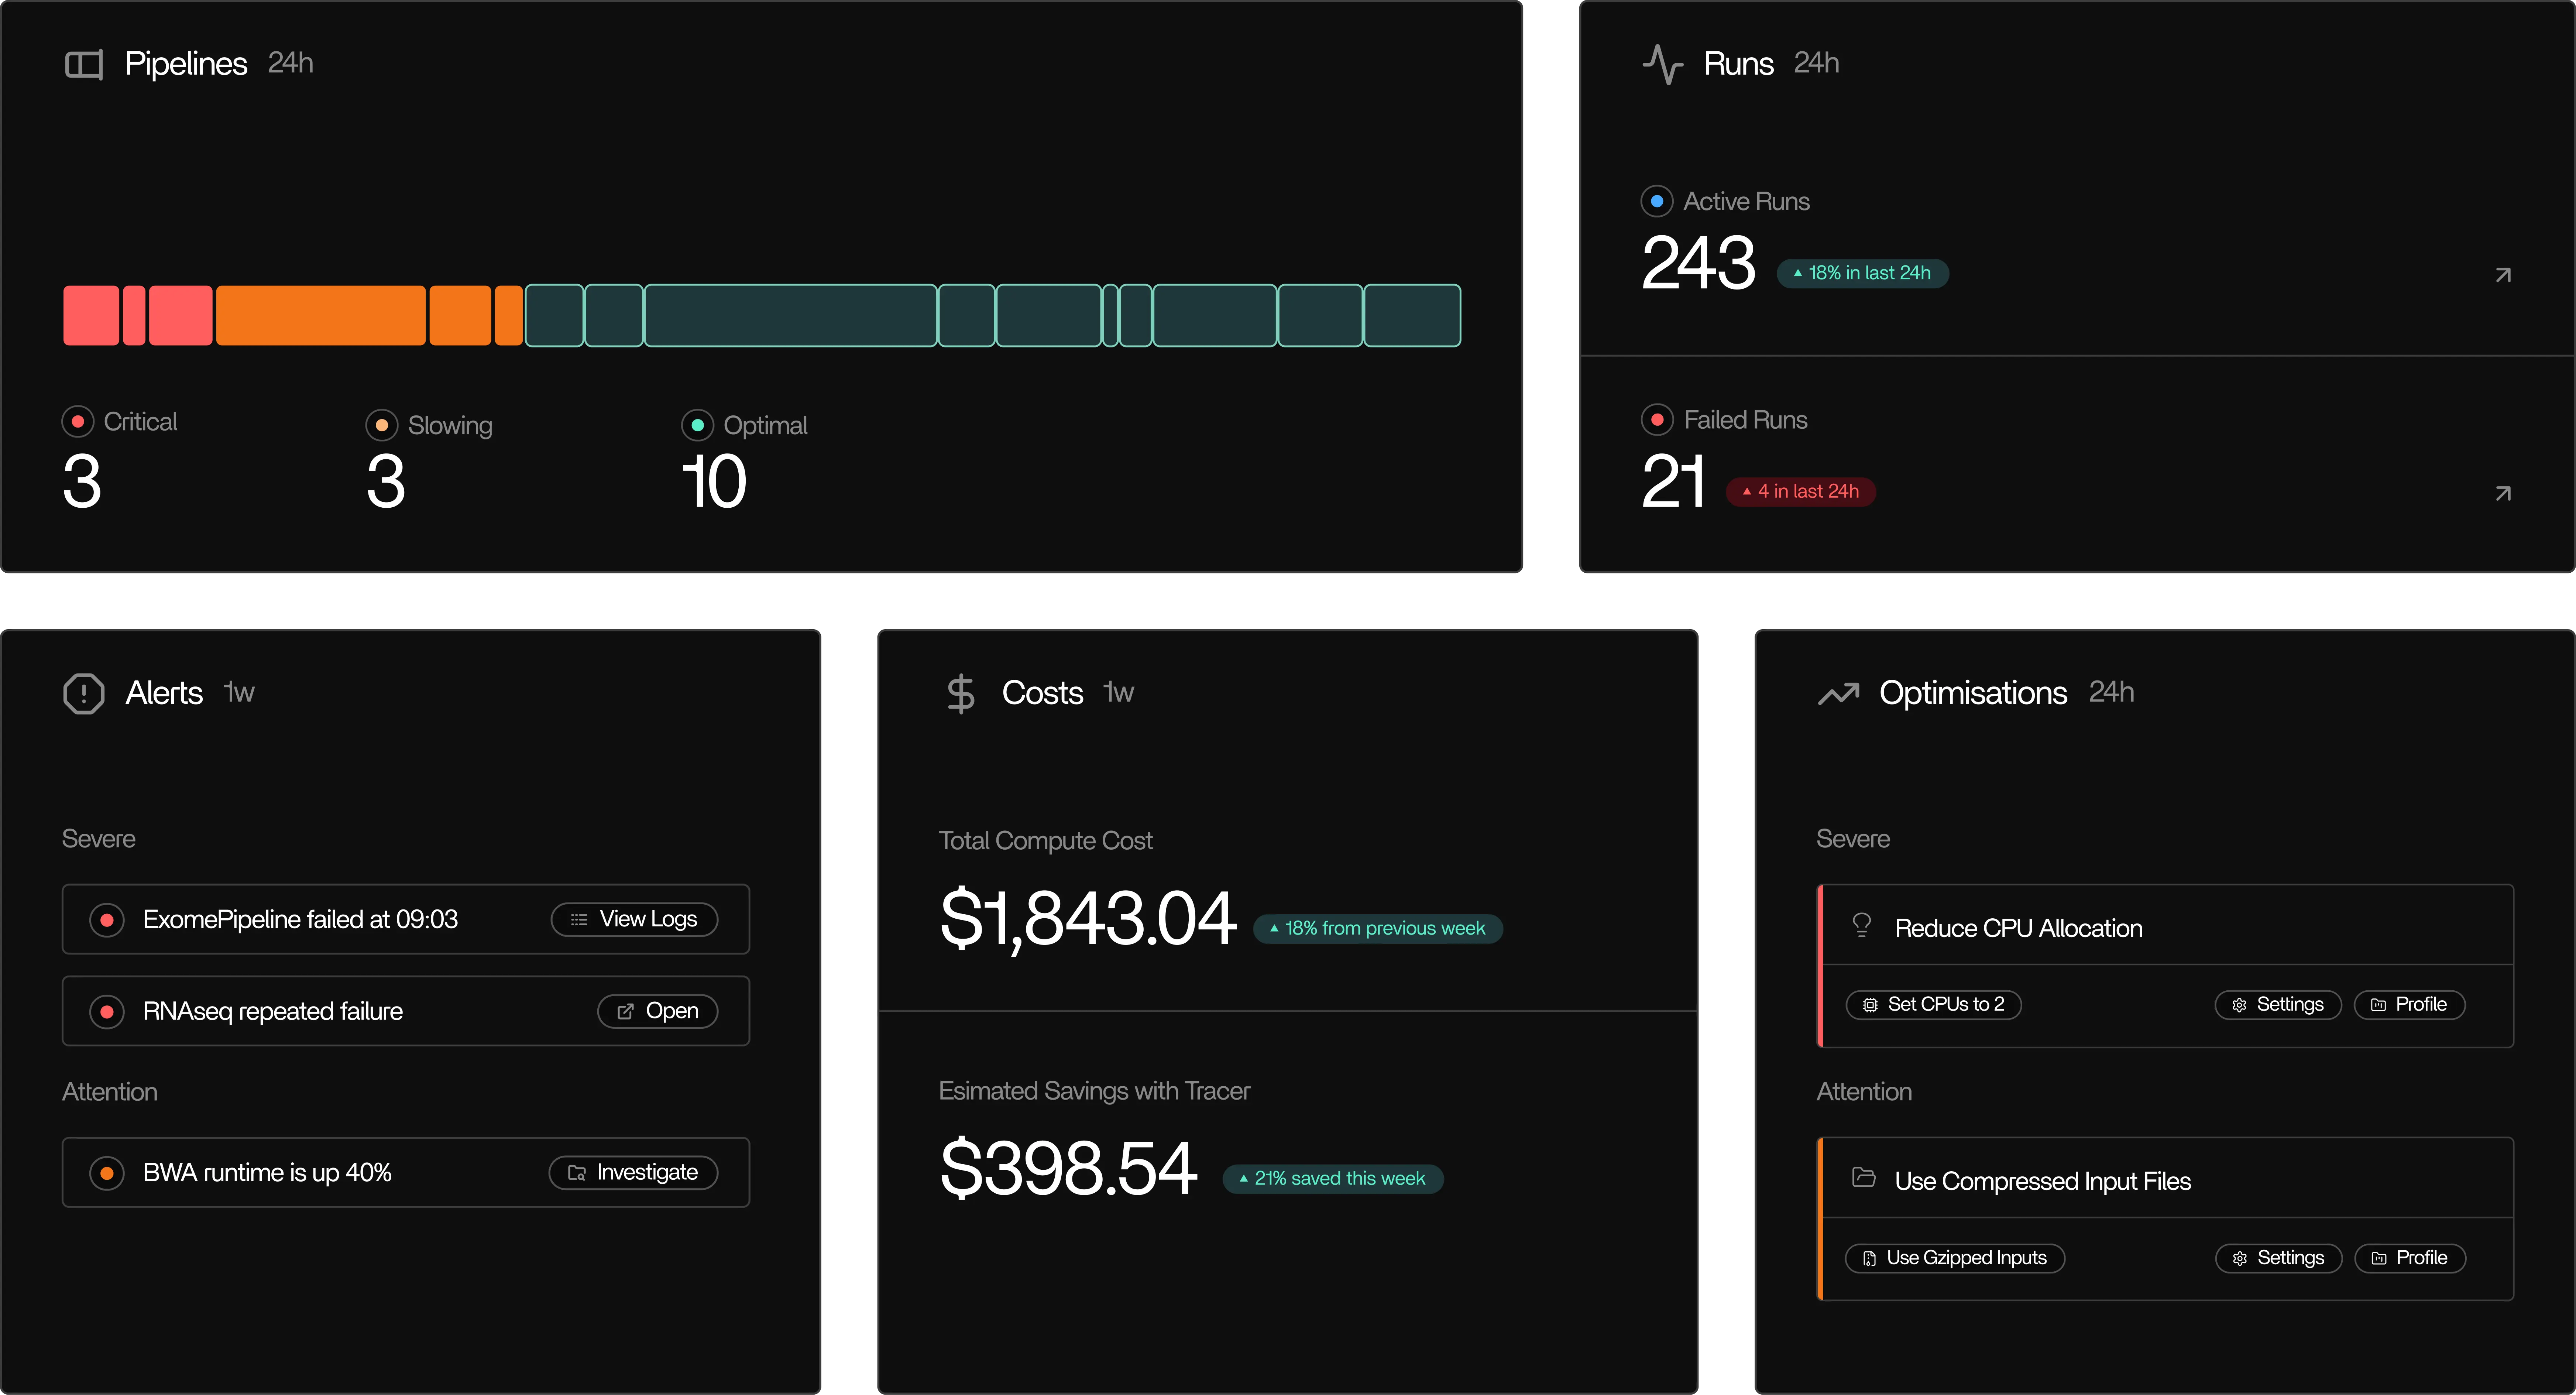Screen dimensions: 2576x1395
Task: Click the Optimal pipelines count 10
Action: point(714,482)
